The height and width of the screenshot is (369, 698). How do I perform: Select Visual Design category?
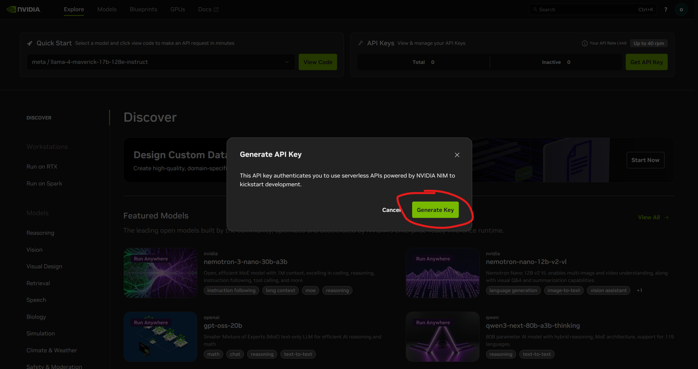tap(44, 267)
